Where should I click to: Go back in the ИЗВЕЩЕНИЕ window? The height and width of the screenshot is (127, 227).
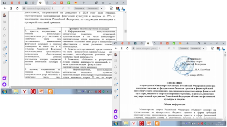click(116, 48)
